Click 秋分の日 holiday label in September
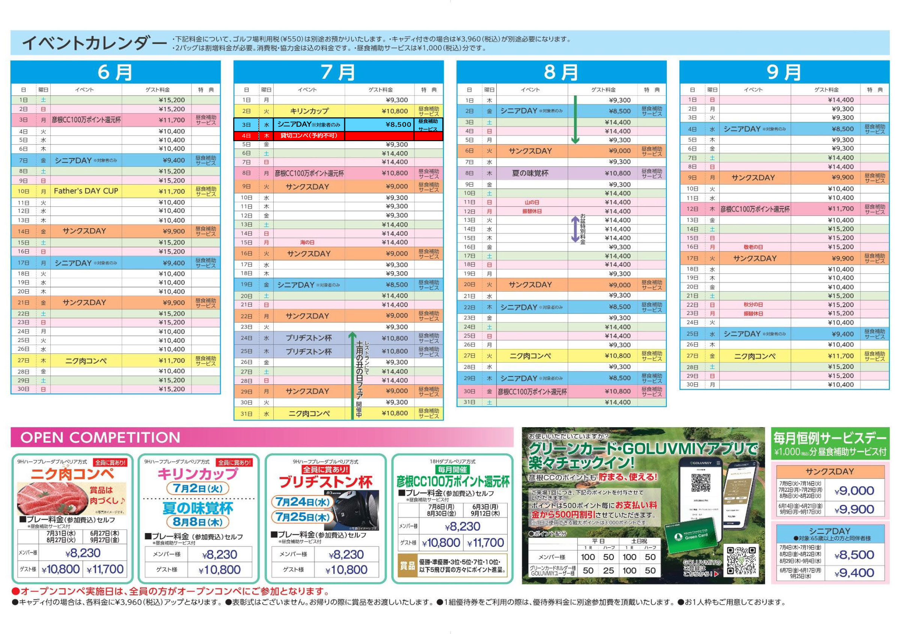 [x=753, y=305]
